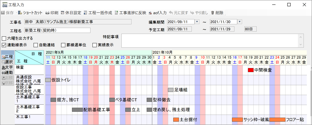Enable the 六曜を出力する checkbox
This screenshot has width=312, height=125.
coord(4,38)
